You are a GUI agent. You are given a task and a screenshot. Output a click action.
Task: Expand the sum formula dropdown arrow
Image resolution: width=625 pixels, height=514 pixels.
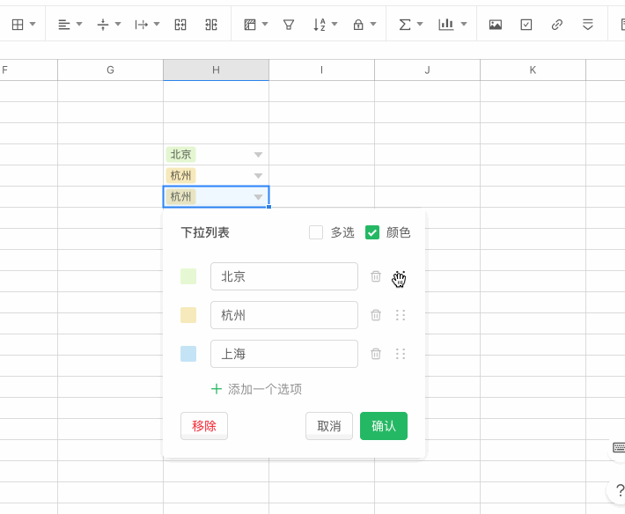tap(420, 24)
